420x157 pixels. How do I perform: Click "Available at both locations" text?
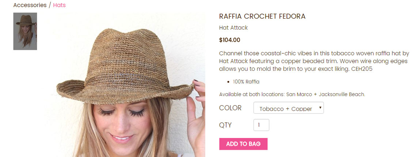(x=252, y=94)
